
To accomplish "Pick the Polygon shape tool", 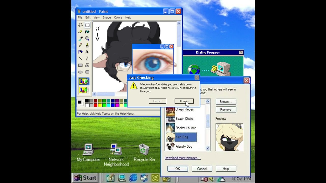I will pyautogui.click(x=87, y=65).
